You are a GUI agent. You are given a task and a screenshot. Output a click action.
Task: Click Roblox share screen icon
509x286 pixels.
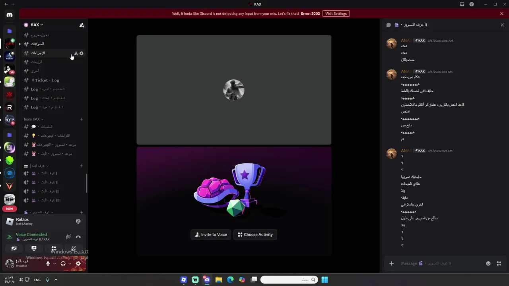point(78,221)
